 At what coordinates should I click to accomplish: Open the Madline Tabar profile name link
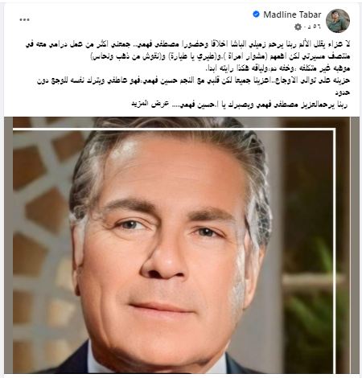coord(292,14)
